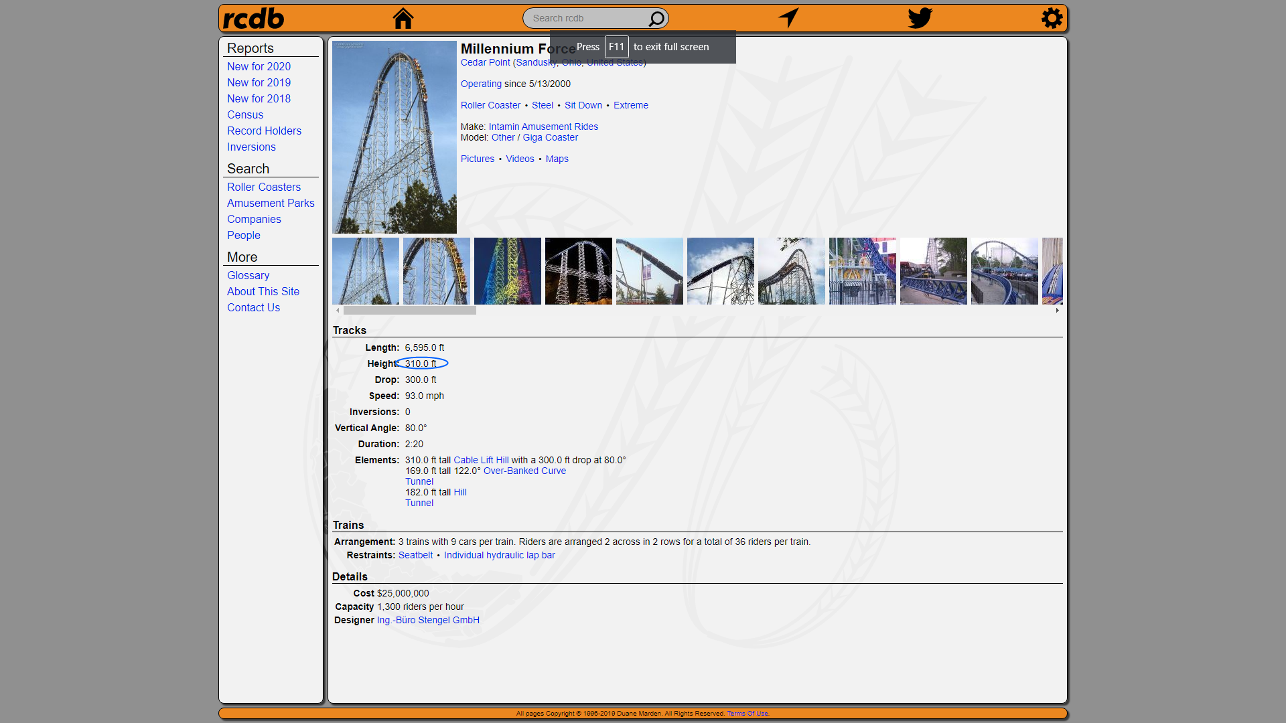Viewport: 1286px width, 723px height.
Task: Open the Over-Banked Curve link
Action: click(x=524, y=471)
